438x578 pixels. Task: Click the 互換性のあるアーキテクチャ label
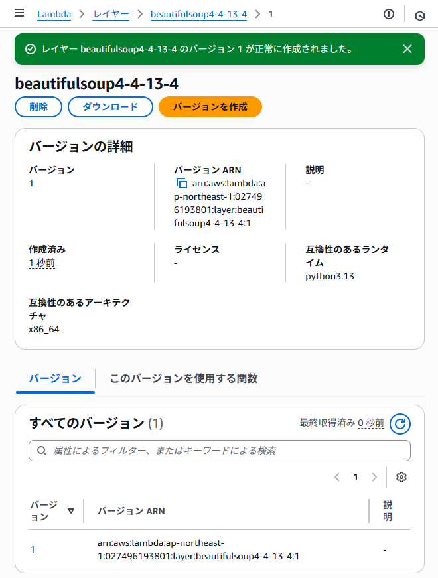coord(79,309)
